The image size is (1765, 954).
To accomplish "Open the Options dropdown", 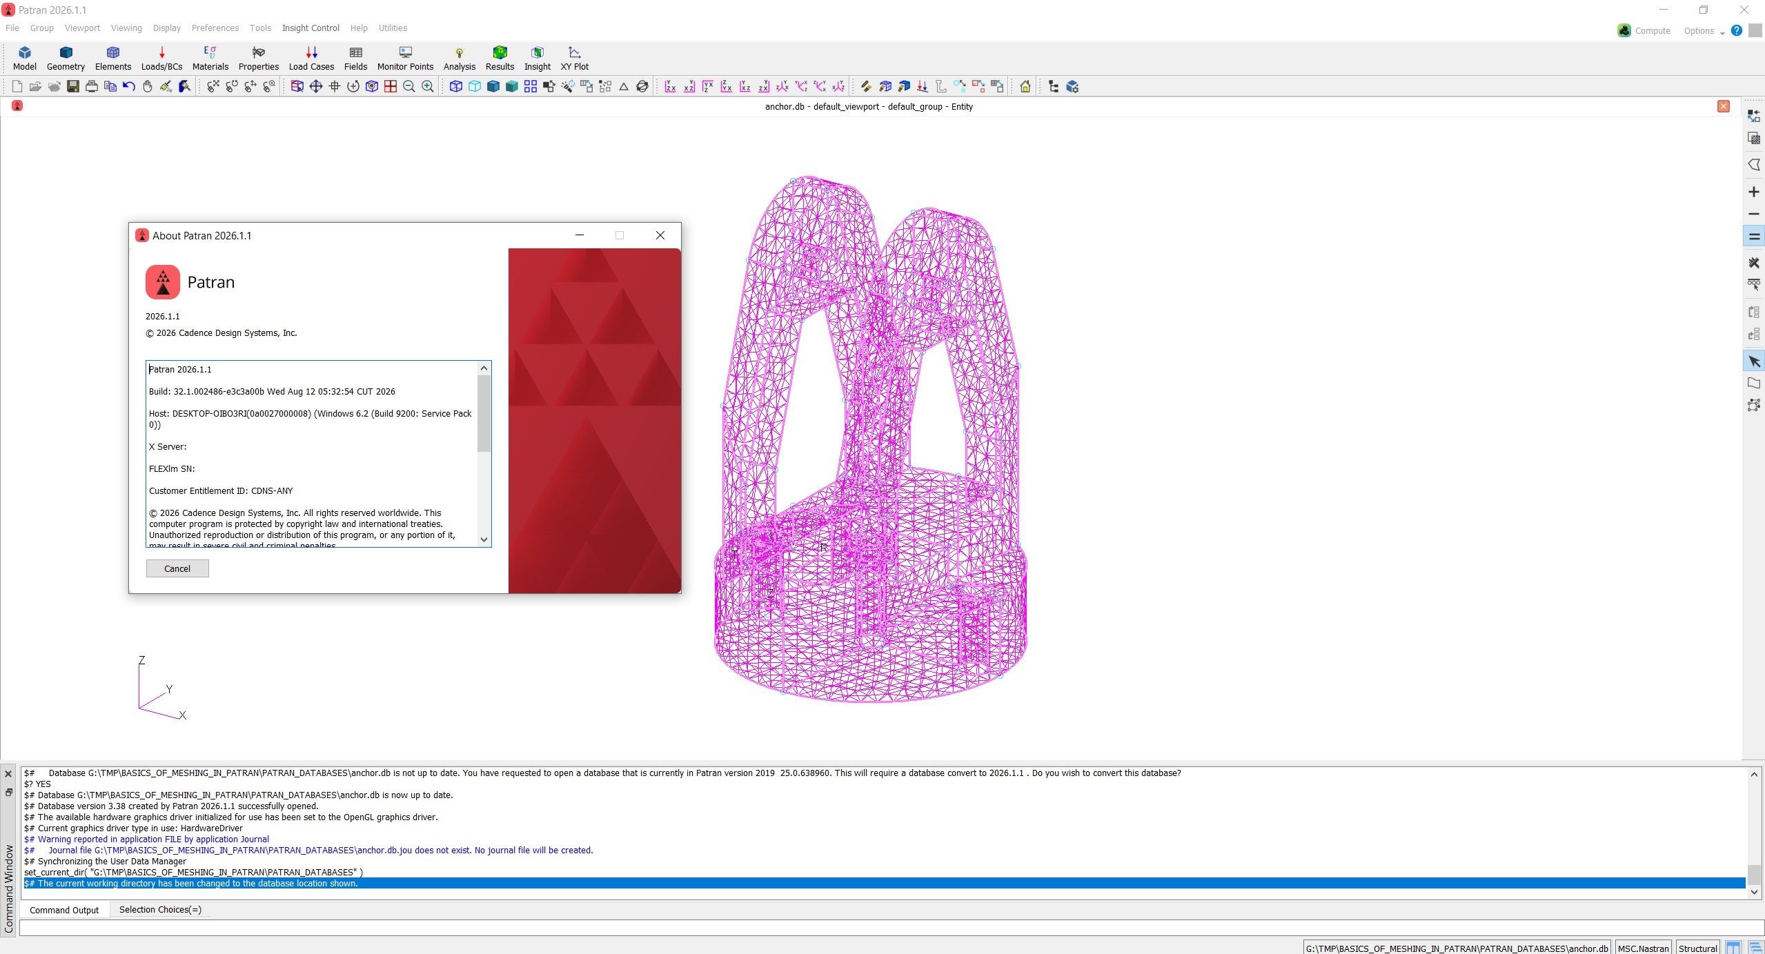I will coord(1703,30).
